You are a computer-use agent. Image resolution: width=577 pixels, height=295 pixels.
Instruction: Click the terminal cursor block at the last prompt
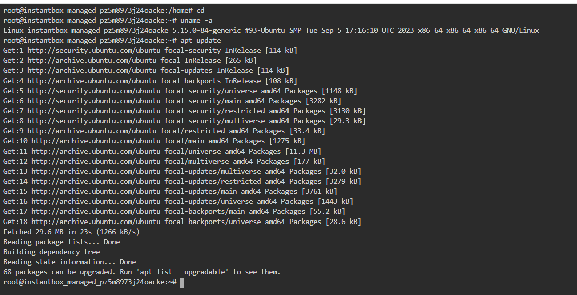(x=182, y=283)
